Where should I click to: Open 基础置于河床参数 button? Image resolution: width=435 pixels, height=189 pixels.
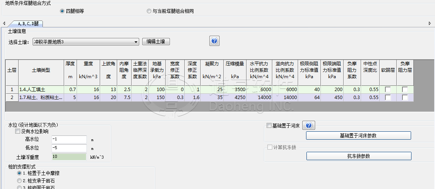click(358, 135)
